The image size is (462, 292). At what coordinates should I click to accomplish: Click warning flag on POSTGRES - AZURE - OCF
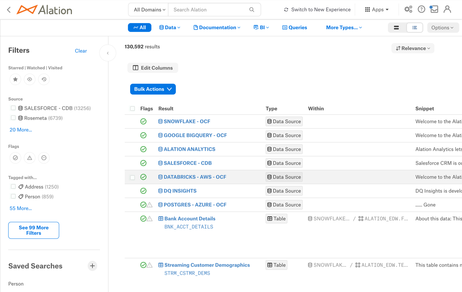[x=149, y=205]
